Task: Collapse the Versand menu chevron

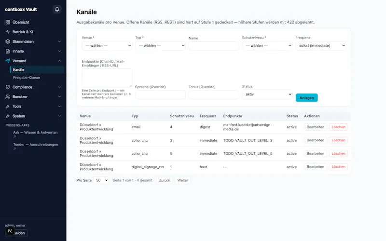Action: [59, 61]
